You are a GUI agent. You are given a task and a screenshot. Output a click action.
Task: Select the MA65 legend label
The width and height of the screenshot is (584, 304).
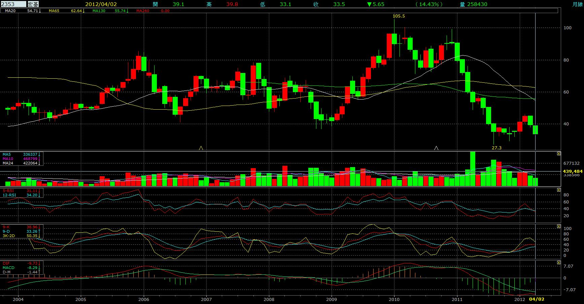tap(54, 11)
